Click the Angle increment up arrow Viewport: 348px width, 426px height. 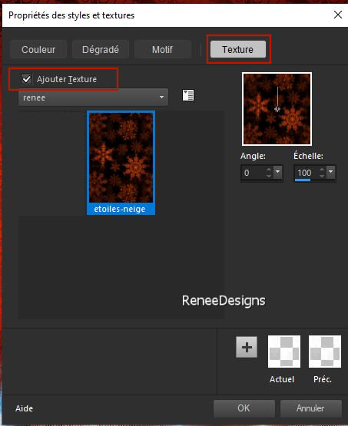(x=269, y=170)
